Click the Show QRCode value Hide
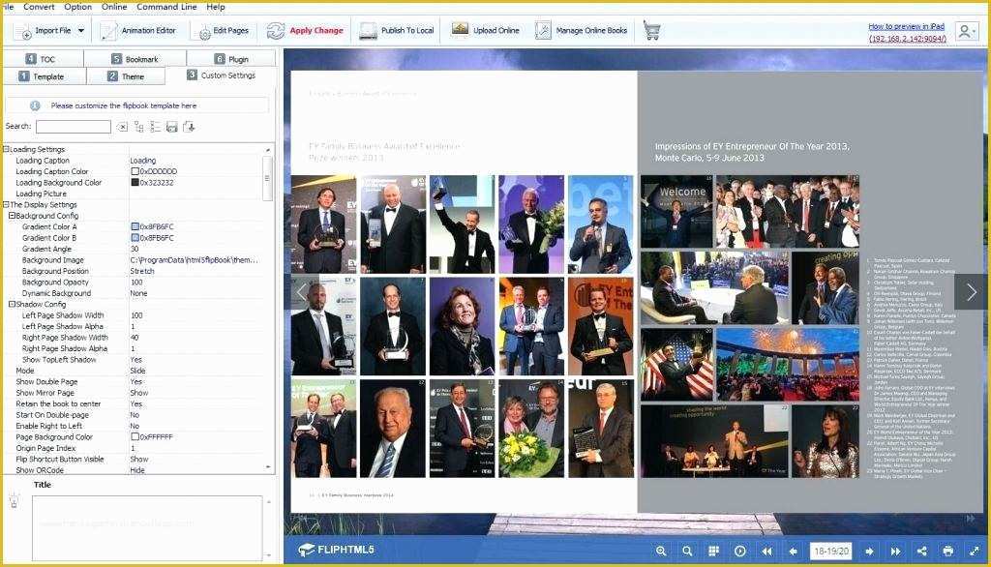The image size is (991, 567). click(x=137, y=470)
